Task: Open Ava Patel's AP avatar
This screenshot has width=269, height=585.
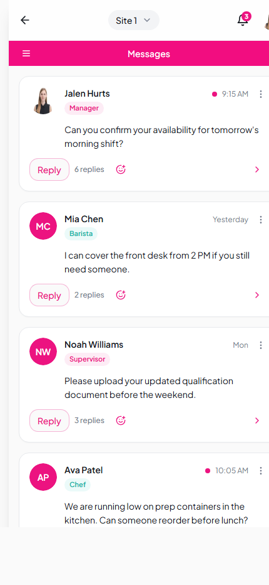Action: [x=43, y=477]
